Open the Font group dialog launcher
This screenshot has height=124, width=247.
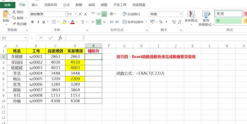point(87,30)
